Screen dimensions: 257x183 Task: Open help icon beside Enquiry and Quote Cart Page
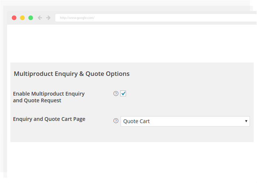pyautogui.click(x=116, y=121)
